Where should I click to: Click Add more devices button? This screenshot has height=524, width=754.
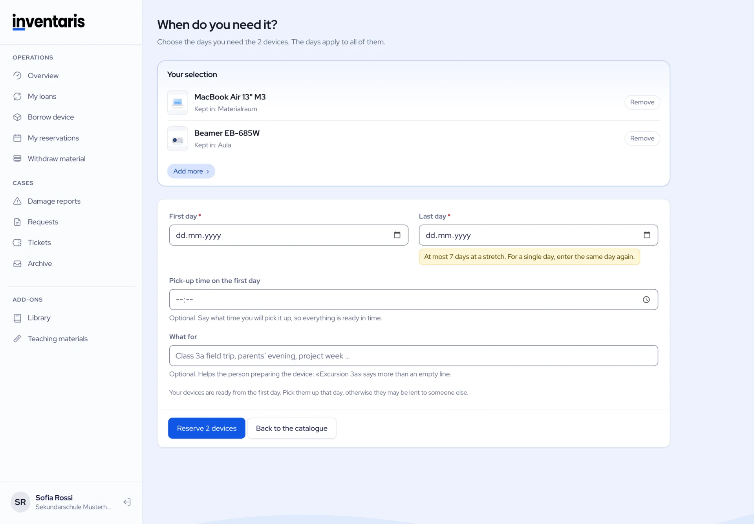191,171
